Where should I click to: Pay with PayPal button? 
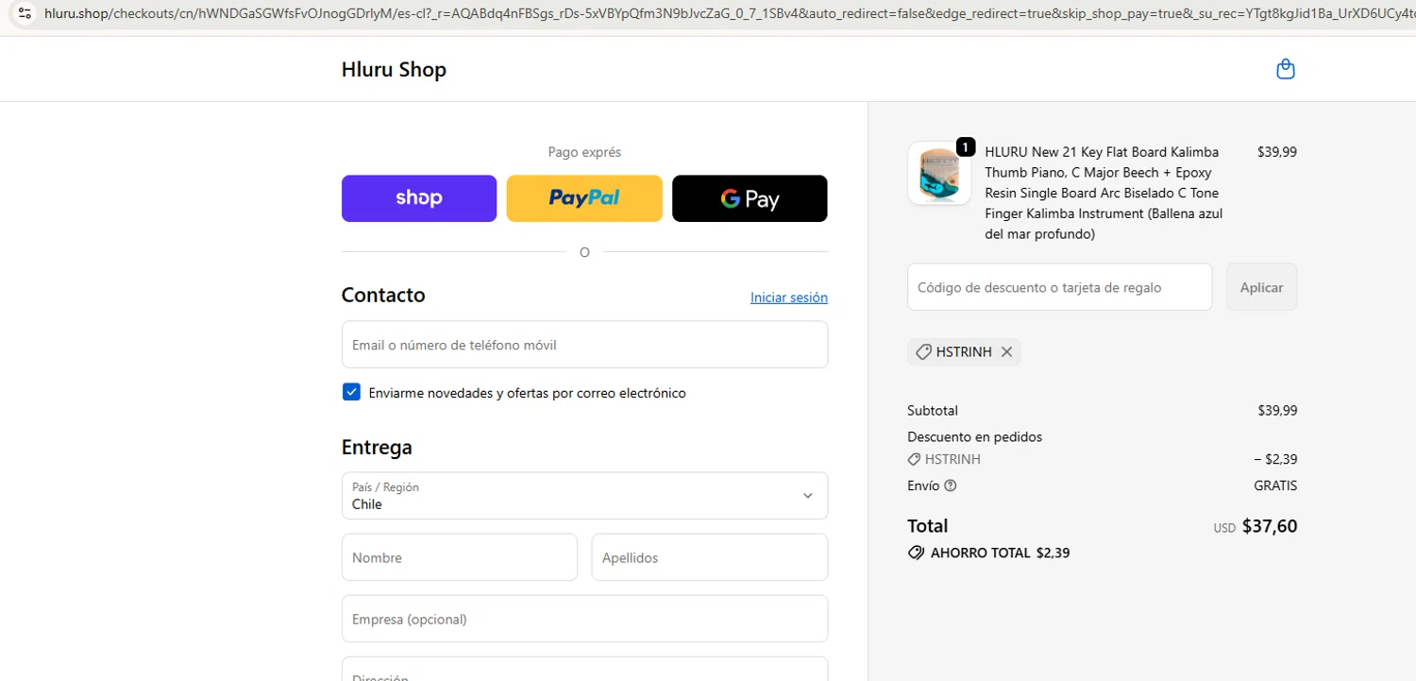(584, 198)
